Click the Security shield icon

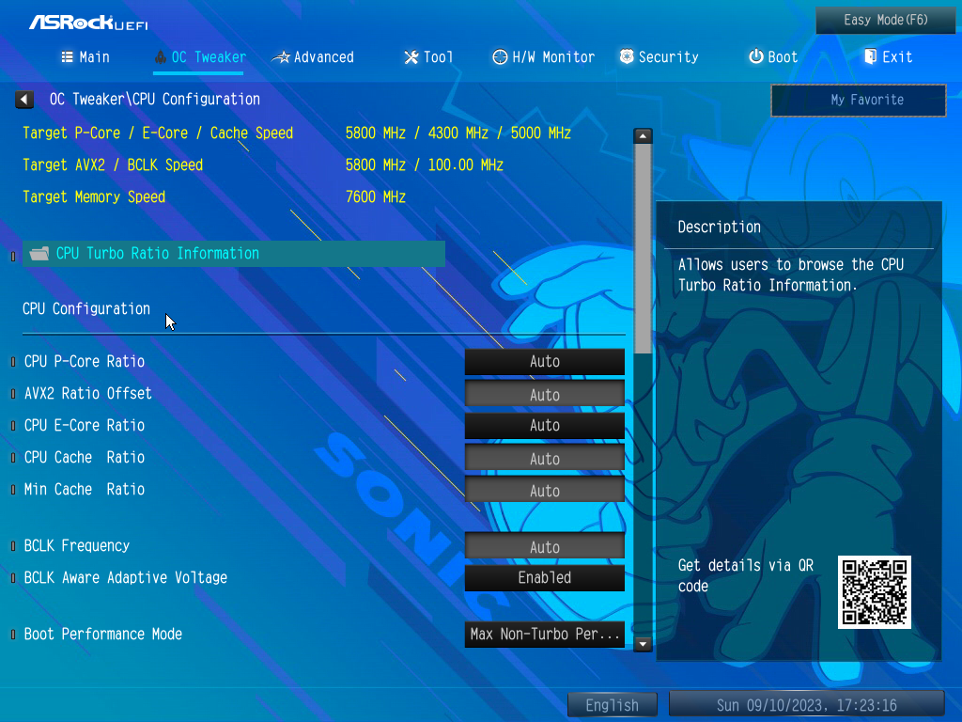627,56
